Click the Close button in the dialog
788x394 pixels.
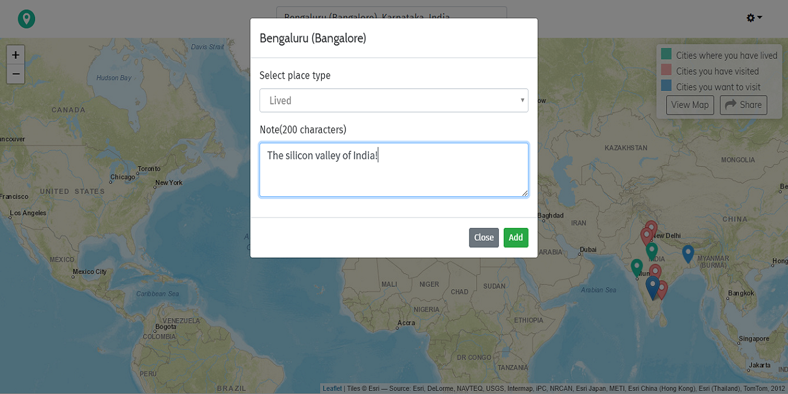484,238
